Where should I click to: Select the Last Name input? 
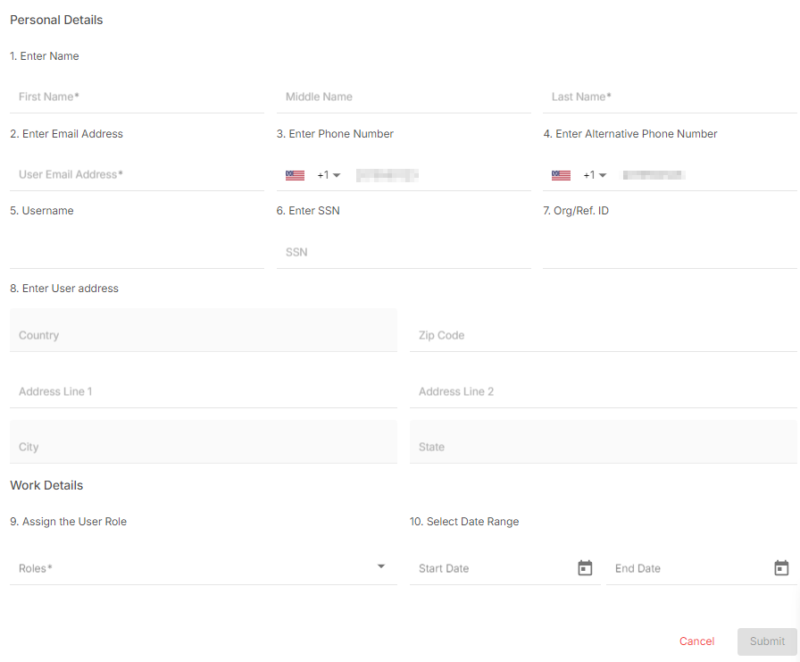pyautogui.click(x=670, y=96)
